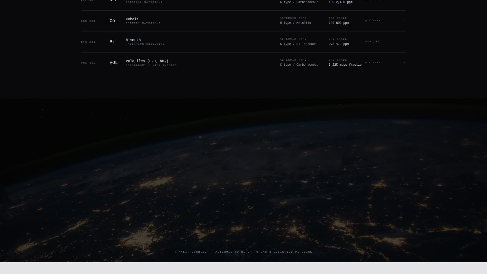Image resolution: width=487 pixels, height=274 pixels.
Task: Select C-type / Carbonaceous in the Volatiles row
Action: click(299, 65)
